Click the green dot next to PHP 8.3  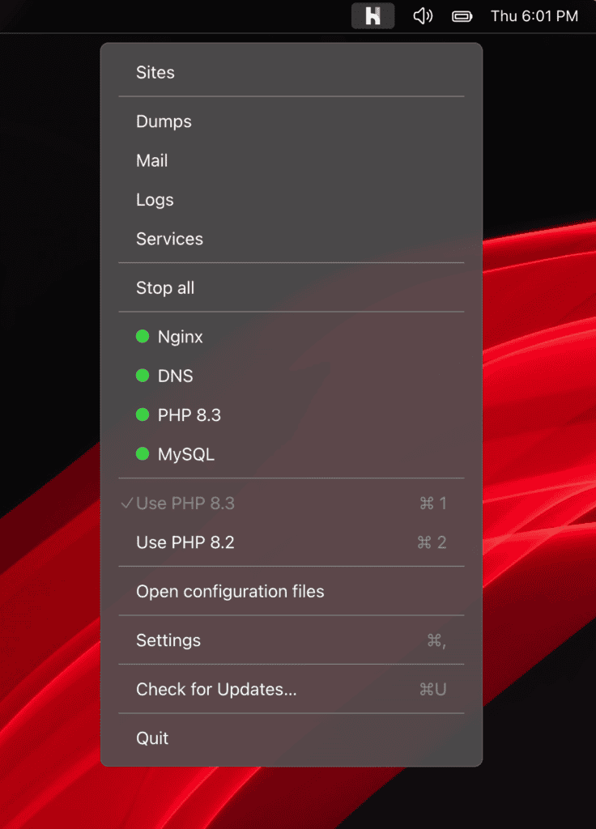(x=143, y=415)
